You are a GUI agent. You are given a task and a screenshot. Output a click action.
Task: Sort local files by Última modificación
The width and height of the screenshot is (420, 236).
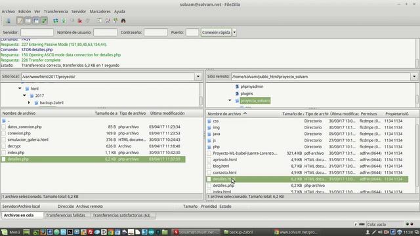coord(167,113)
